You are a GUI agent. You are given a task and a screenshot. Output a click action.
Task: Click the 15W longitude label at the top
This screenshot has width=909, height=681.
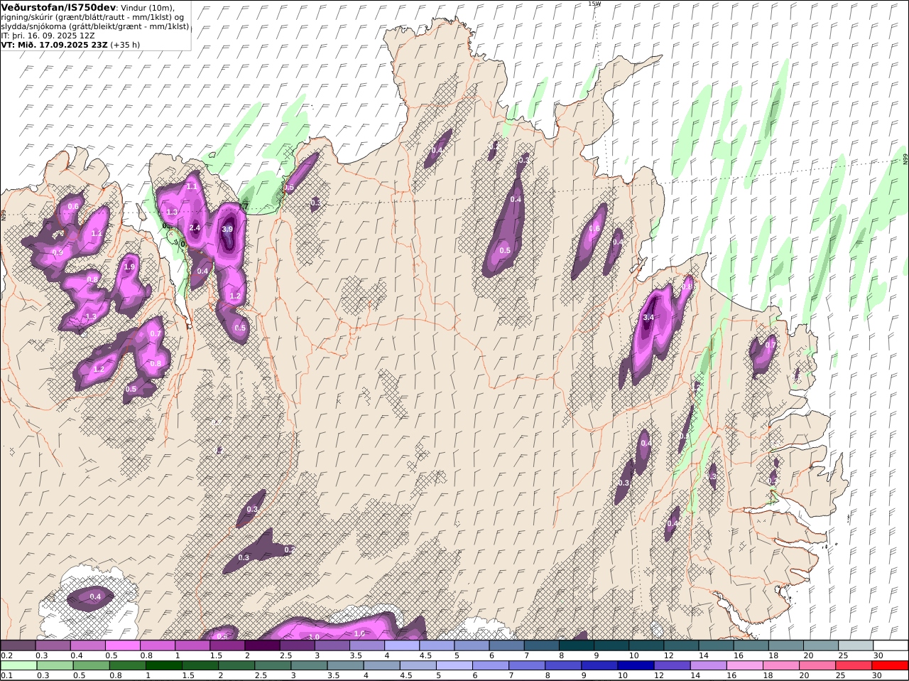[594, 4]
